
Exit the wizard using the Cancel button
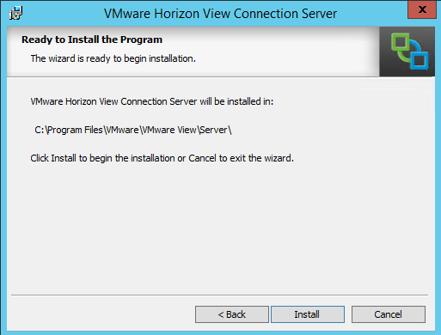pos(389,314)
